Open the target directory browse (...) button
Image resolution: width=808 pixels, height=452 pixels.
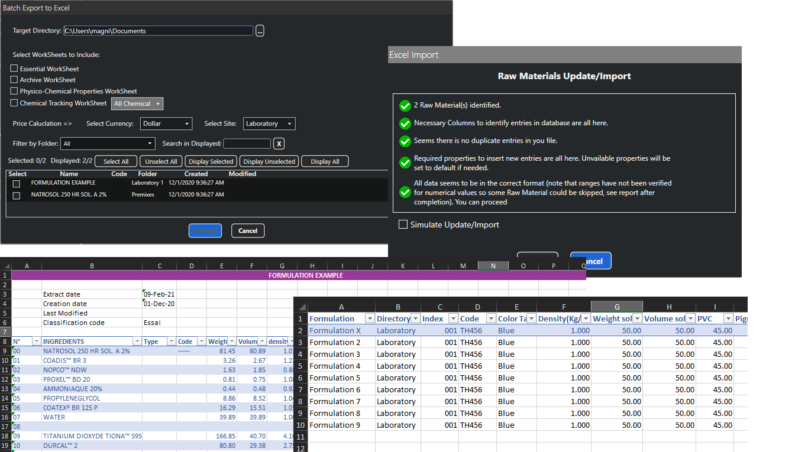tap(260, 31)
